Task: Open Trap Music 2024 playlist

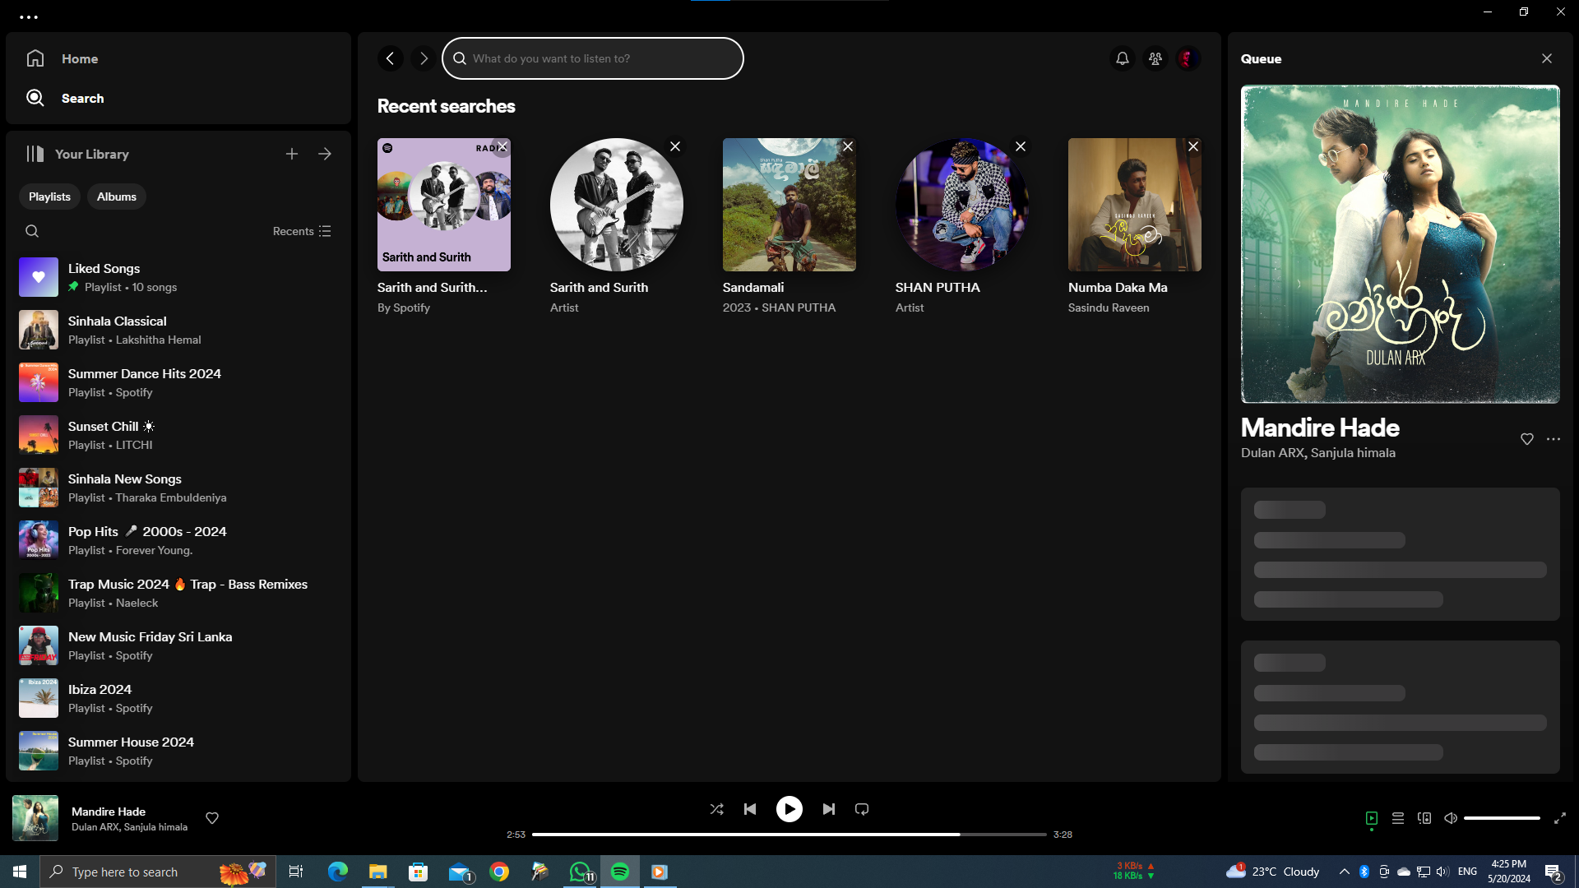Action: (178, 593)
